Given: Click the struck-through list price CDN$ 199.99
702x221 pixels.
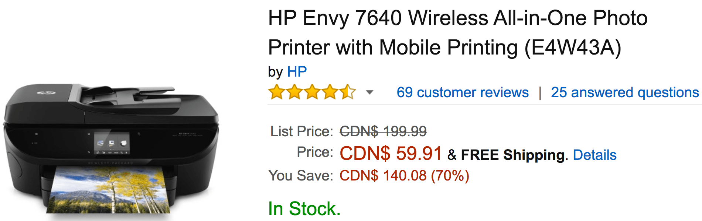Looking at the screenshot, I should (x=383, y=131).
